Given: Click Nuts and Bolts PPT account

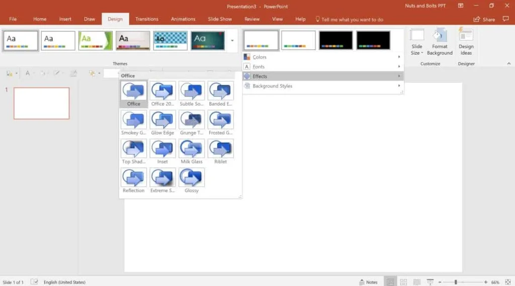Looking at the screenshot, I should click(x=425, y=6).
